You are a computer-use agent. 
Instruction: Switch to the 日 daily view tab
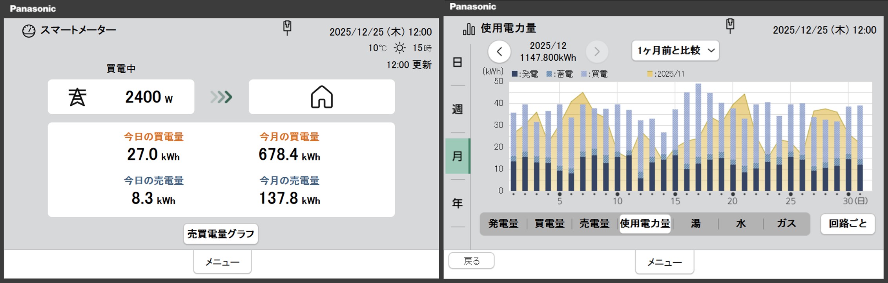point(458,62)
